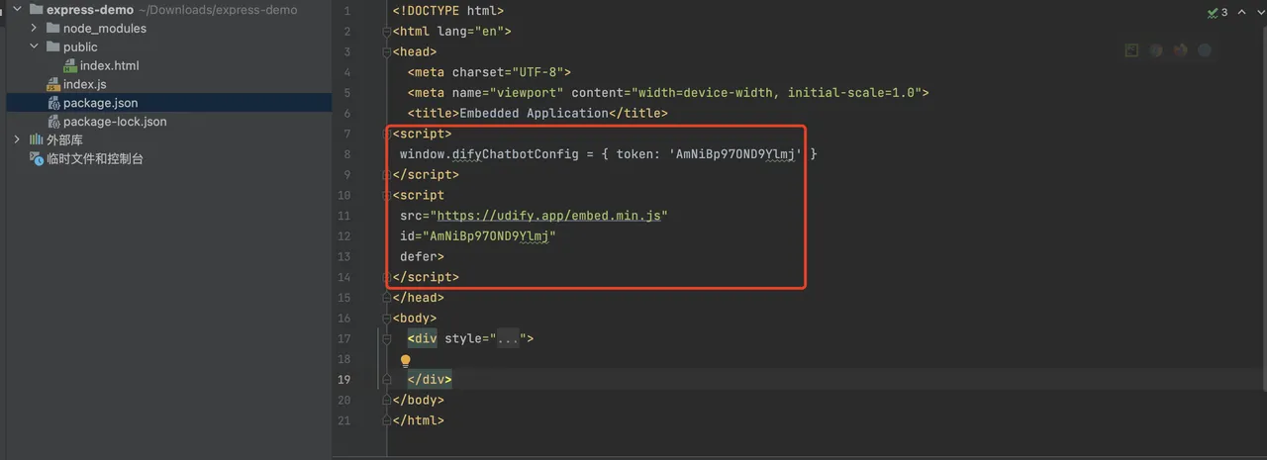Click the yellow intention lightbulb icon
1267x460 pixels.
(405, 361)
